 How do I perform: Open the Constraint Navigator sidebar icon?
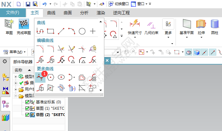pyautogui.click(x=5, y=91)
